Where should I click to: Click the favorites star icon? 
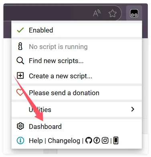(113, 13)
